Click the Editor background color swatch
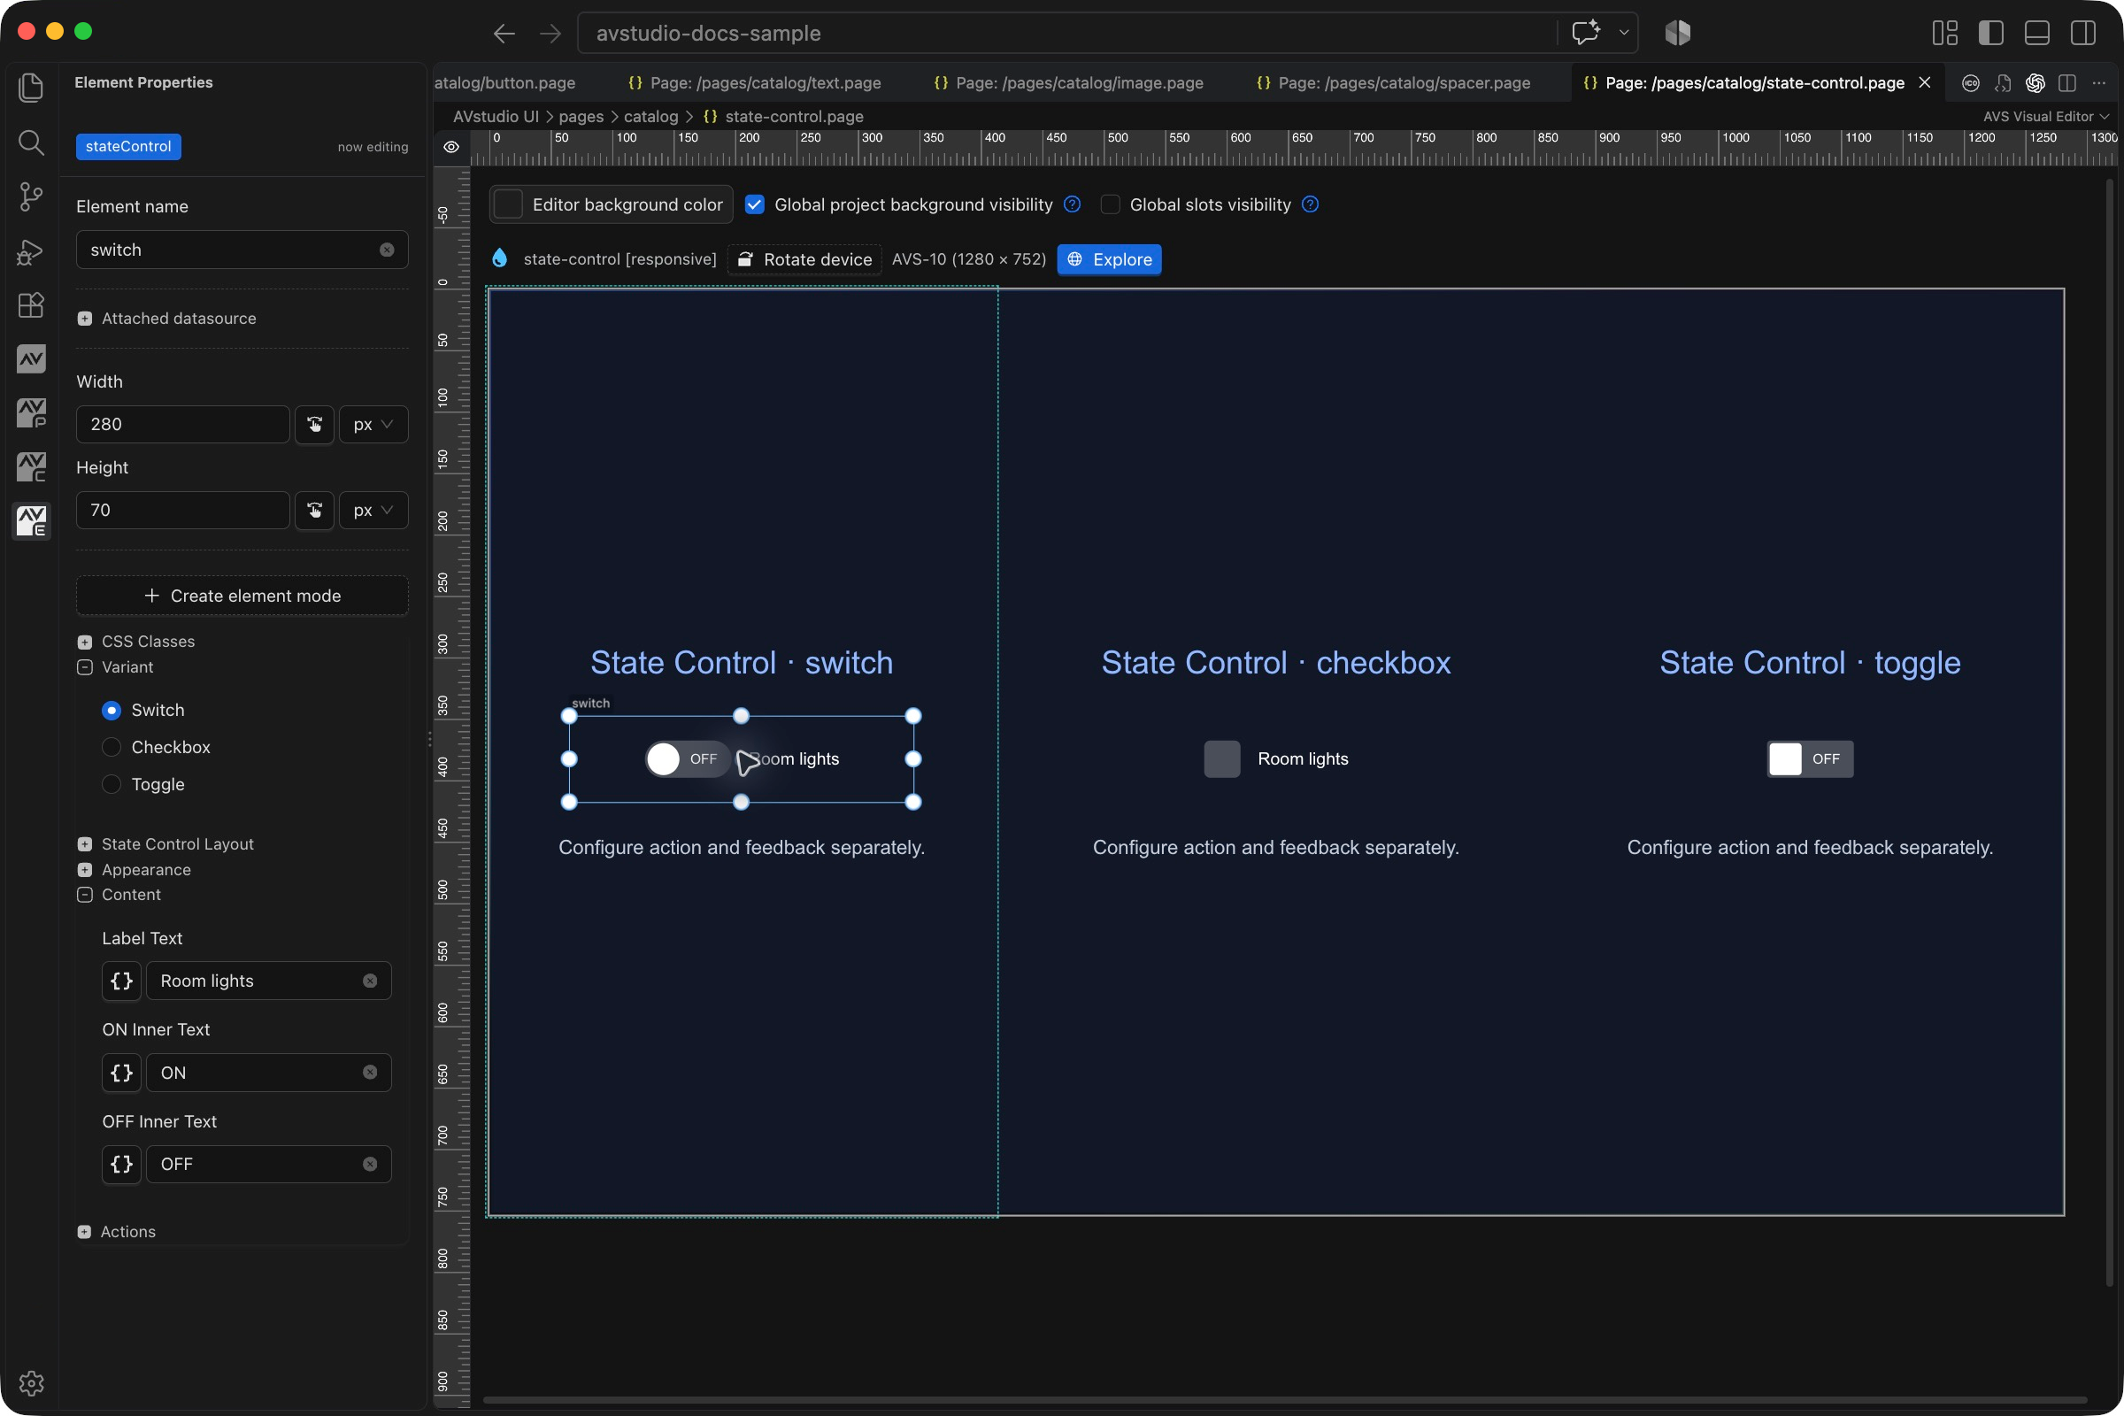The image size is (2124, 1416). point(508,205)
